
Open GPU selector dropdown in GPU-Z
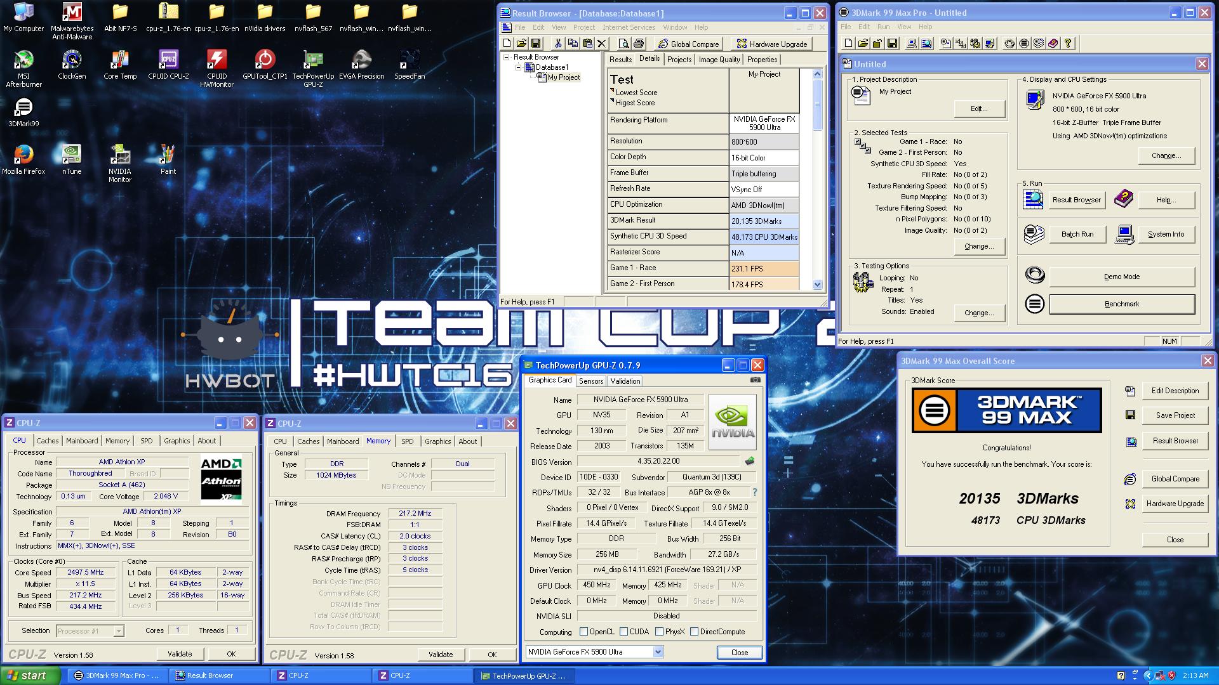[658, 651]
